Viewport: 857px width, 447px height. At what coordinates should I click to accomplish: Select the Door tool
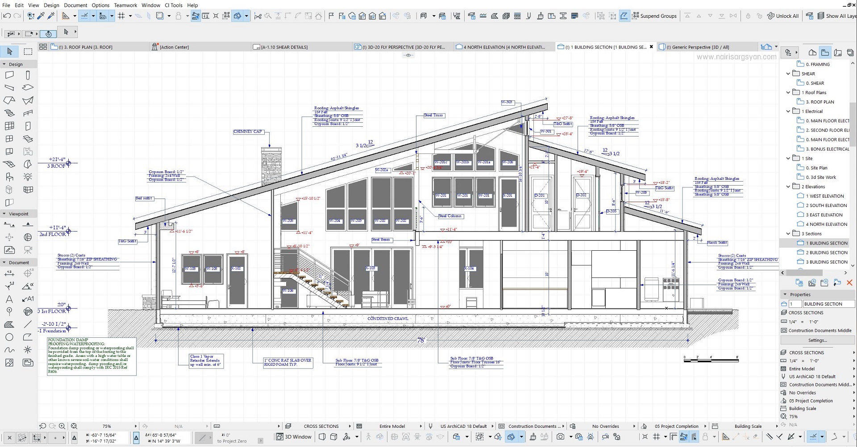(28, 126)
